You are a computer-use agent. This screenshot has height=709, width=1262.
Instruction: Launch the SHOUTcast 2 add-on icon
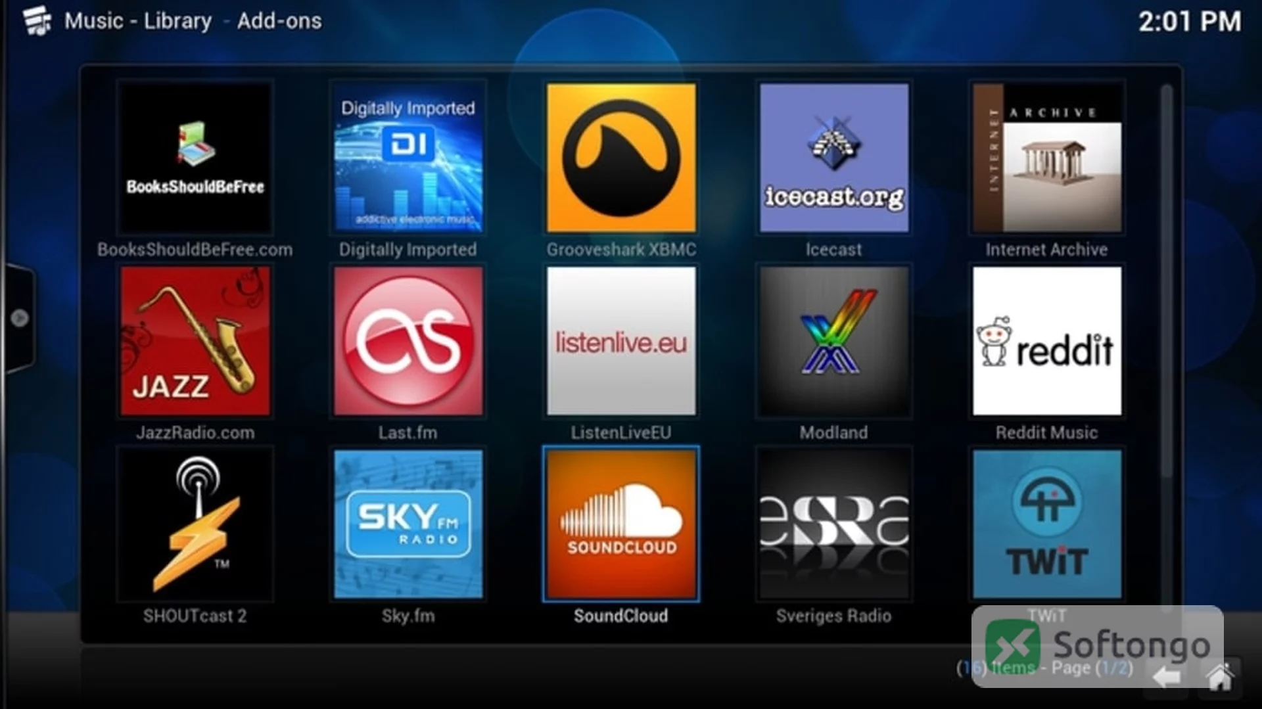point(195,524)
